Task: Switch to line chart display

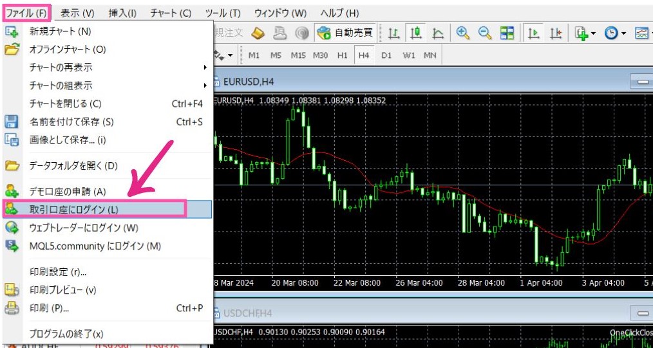Action: [x=437, y=32]
